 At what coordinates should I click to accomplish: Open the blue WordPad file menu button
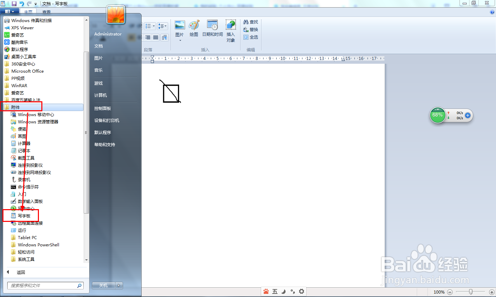pyautogui.click(x=9, y=11)
